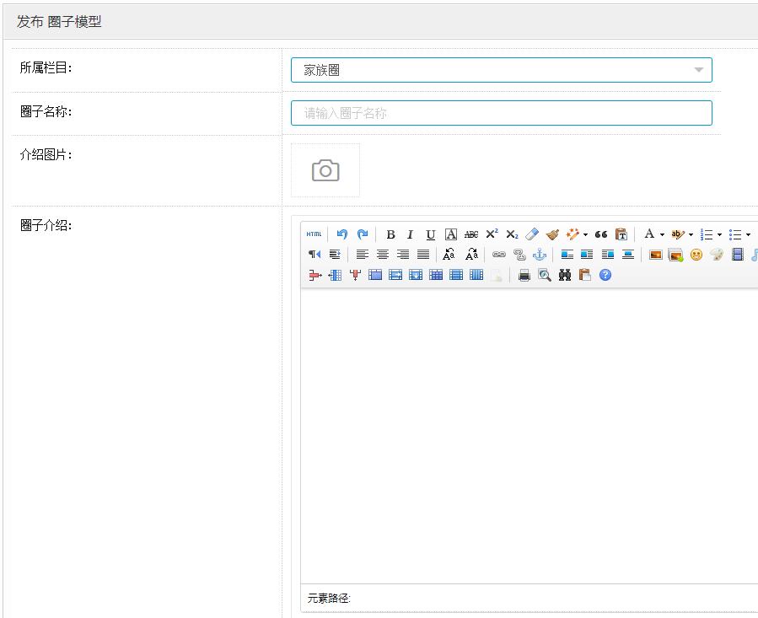758x618 pixels.
Task: Apply strikethrough formatting
Action: [471, 234]
